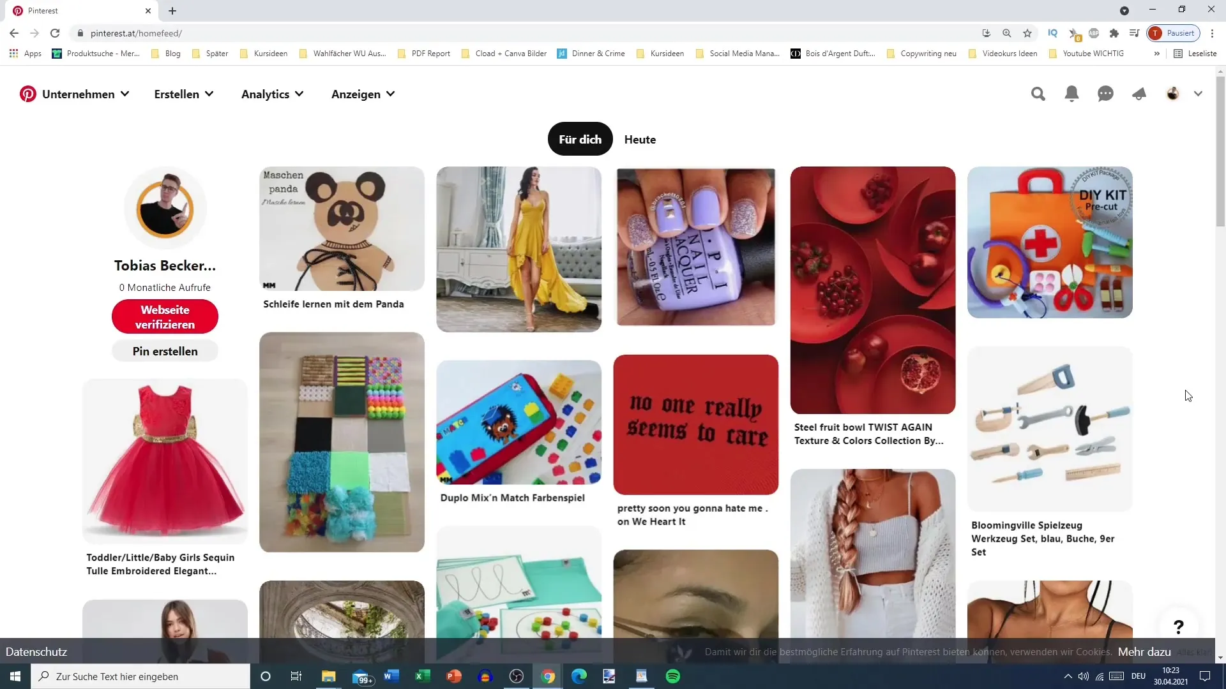
Task: Click the Pinterest home logo icon
Action: click(x=28, y=94)
